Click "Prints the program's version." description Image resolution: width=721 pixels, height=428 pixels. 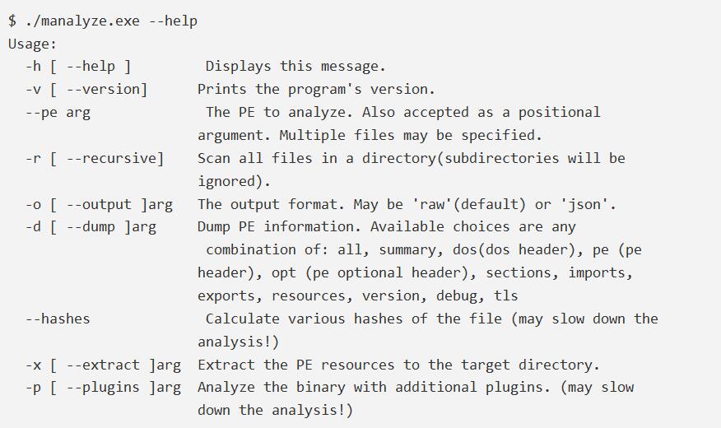tap(316, 89)
